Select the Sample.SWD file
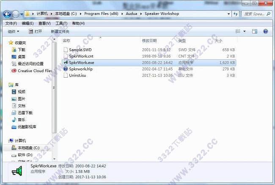The width and height of the screenshot is (275, 185). coord(80,50)
